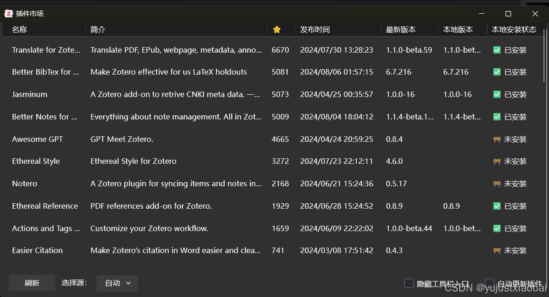The image size is (549, 297).
Task: Click release date 2024/08/06 01:57:15
Action: 337,72
